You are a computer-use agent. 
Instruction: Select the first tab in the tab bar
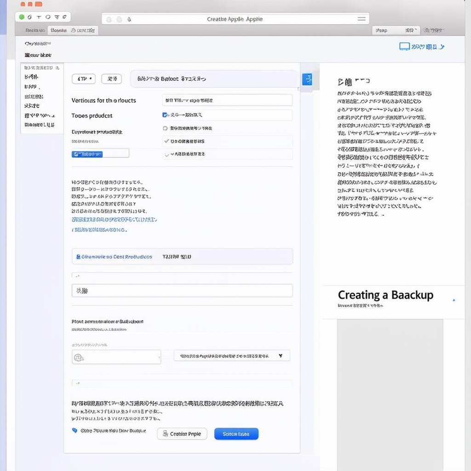click(x=35, y=30)
